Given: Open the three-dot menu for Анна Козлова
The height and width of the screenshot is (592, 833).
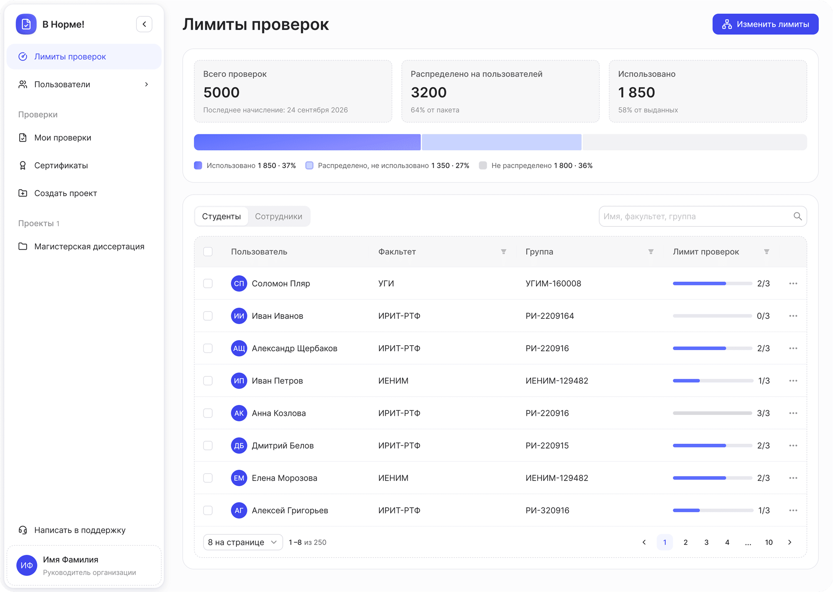Looking at the screenshot, I should tap(793, 413).
